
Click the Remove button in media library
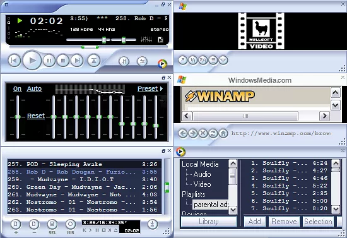click(284, 222)
